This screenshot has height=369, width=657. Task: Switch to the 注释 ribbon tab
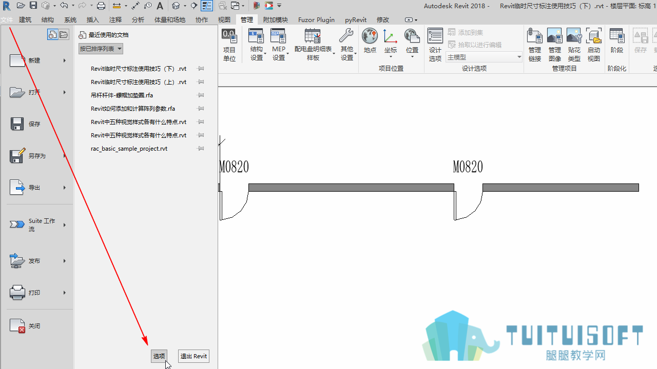[115, 20]
